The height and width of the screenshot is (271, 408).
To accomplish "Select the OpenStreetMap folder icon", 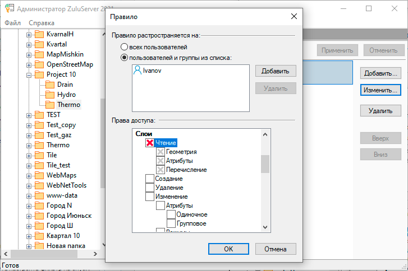I will click(x=39, y=64).
